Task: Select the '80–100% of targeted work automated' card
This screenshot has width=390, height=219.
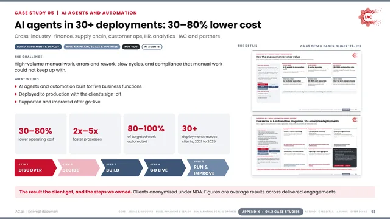Action: point(149,134)
